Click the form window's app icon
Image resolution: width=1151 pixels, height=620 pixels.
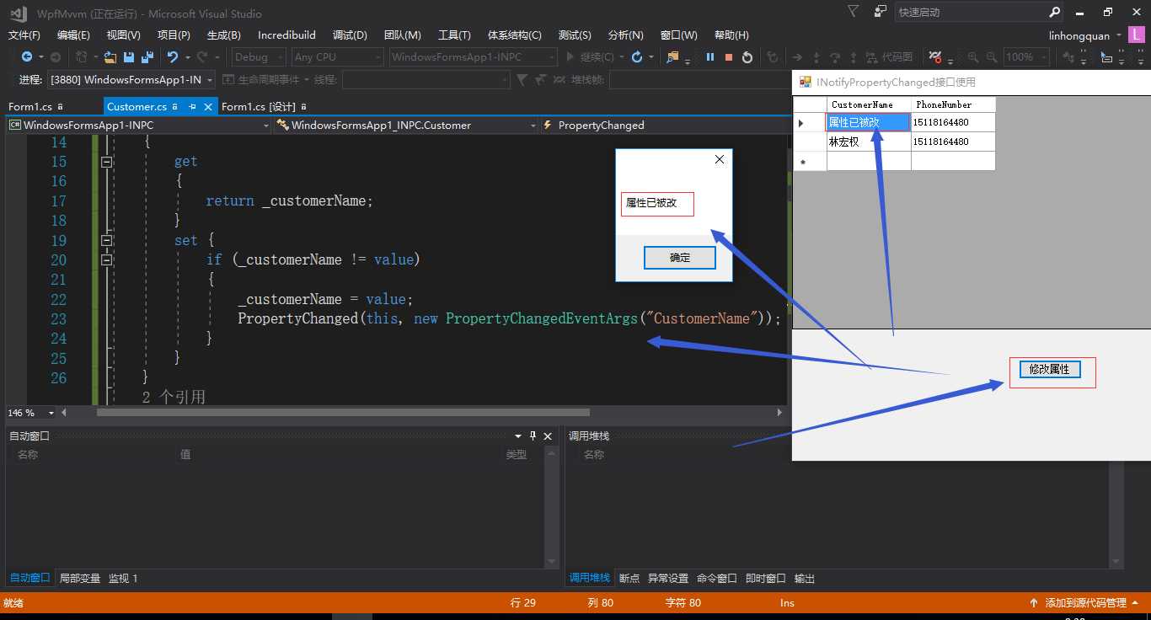coord(806,83)
